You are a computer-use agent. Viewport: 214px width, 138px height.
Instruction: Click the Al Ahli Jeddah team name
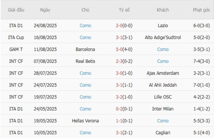(163, 85)
